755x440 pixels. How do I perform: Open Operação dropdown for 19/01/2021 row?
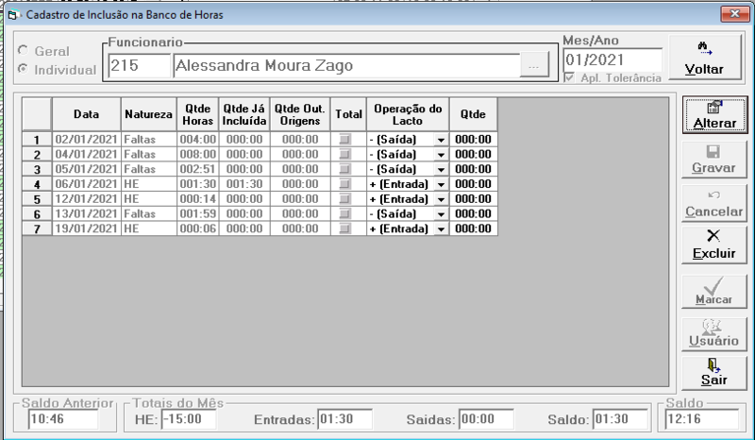tap(441, 228)
